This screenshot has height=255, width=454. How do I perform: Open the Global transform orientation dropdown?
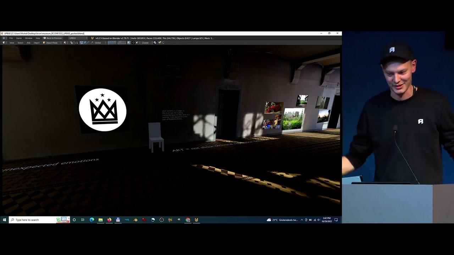coord(100,42)
